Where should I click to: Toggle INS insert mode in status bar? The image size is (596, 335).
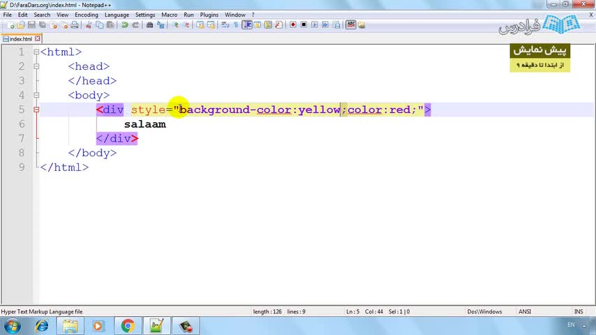click(x=579, y=311)
